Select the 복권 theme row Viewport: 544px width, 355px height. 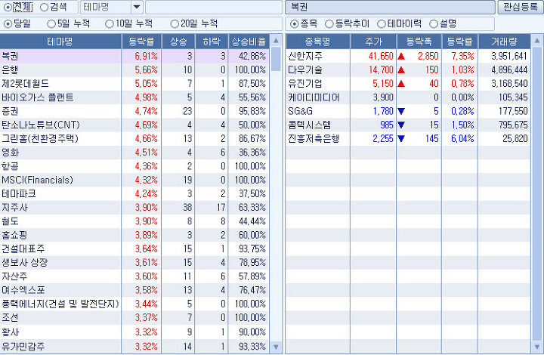click(x=134, y=56)
